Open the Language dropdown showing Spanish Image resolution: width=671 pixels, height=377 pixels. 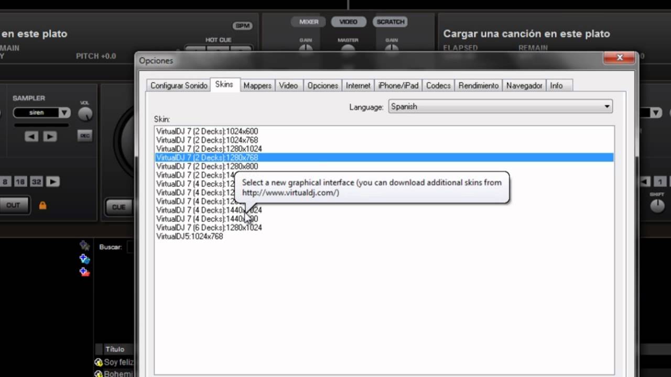pyautogui.click(x=500, y=106)
